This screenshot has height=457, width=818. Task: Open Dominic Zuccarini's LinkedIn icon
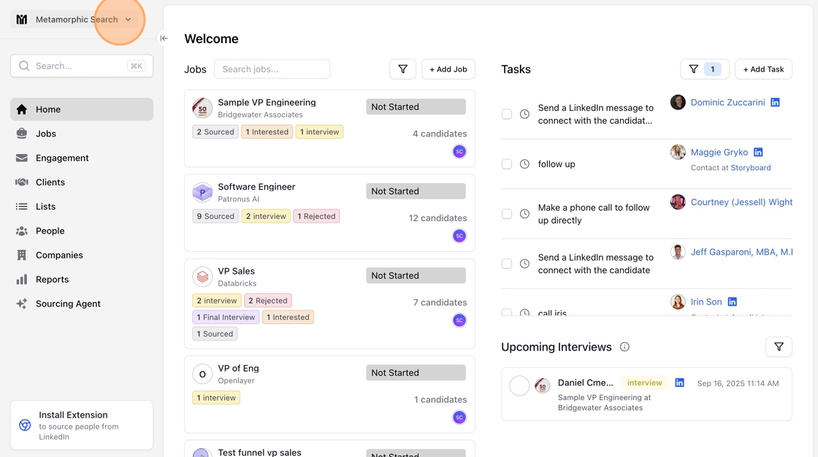point(775,102)
